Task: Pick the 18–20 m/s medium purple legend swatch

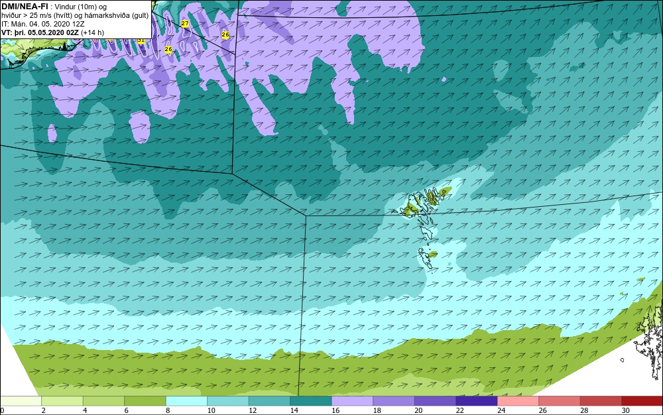Action: pyautogui.click(x=394, y=401)
